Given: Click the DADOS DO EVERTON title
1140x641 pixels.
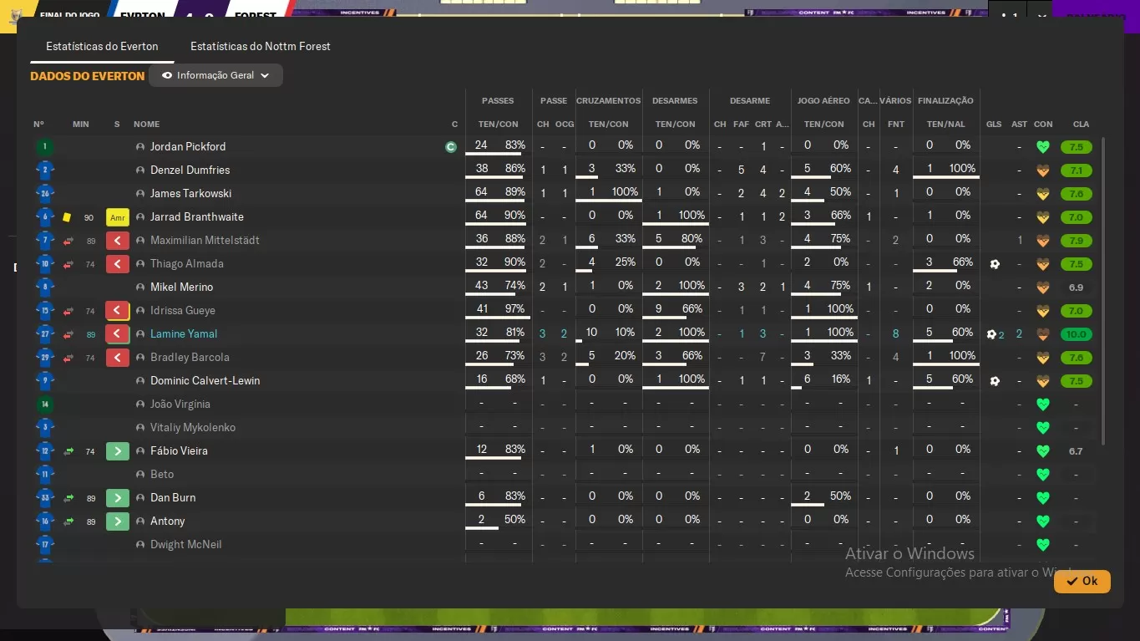Looking at the screenshot, I should (x=87, y=76).
